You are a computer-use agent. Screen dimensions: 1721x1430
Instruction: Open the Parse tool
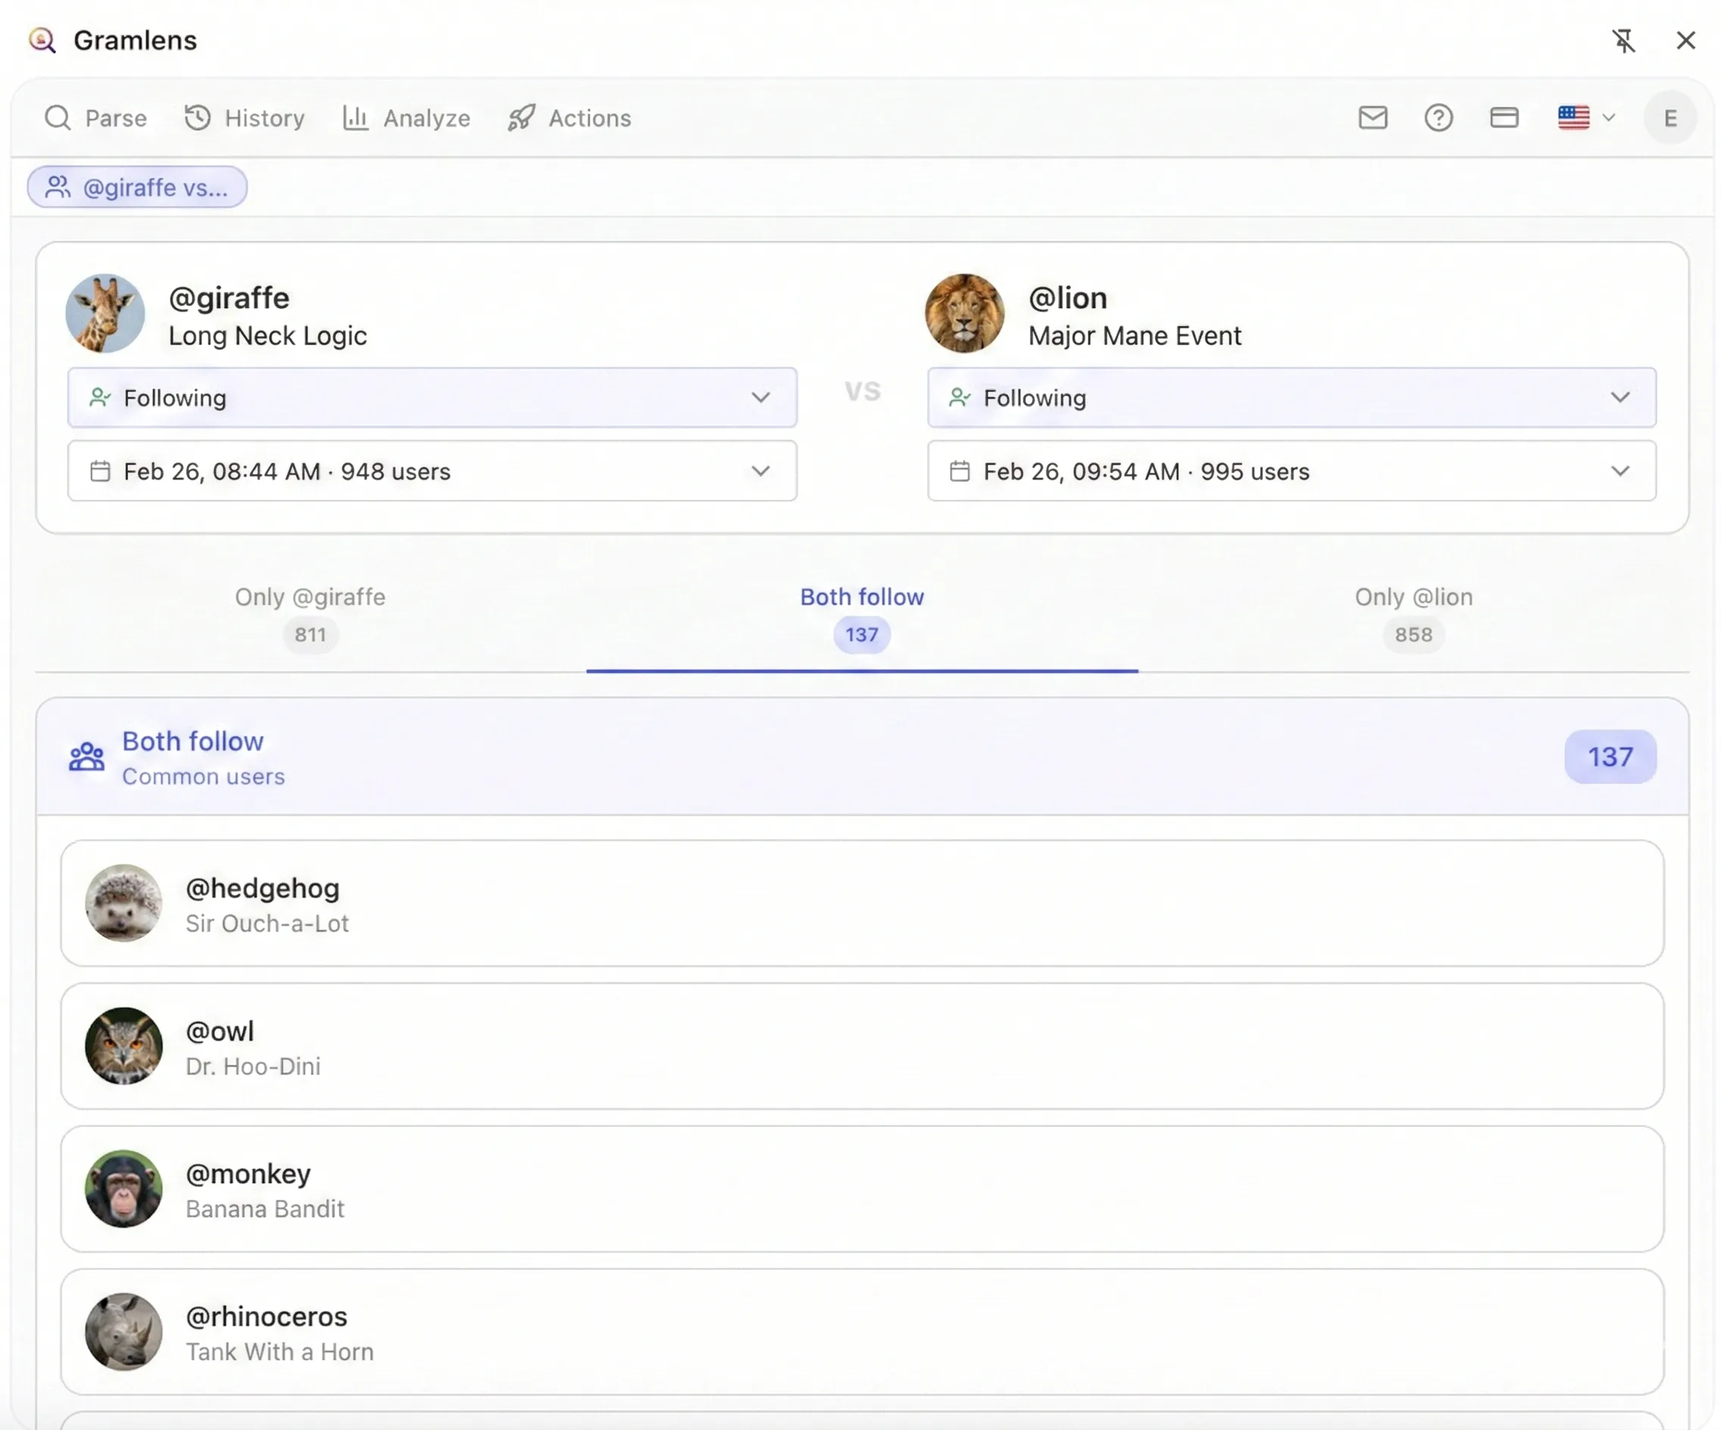(96, 118)
